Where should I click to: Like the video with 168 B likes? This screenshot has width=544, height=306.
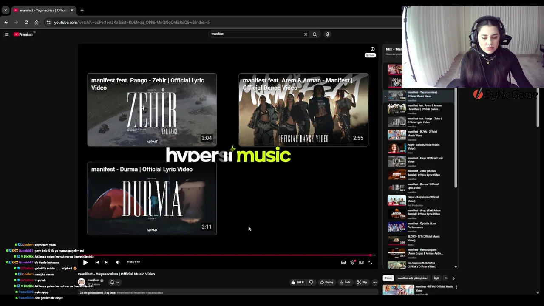click(297, 282)
